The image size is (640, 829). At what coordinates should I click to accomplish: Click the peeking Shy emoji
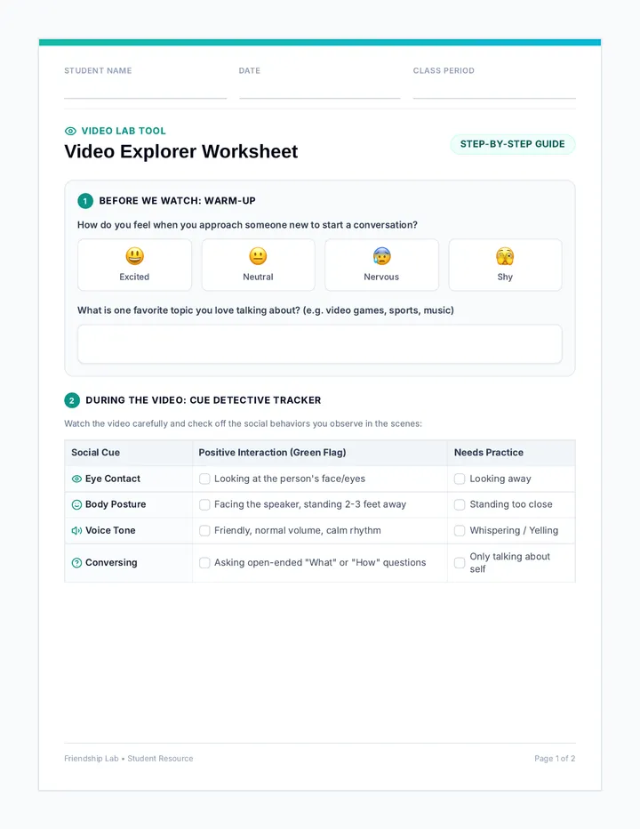click(x=505, y=256)
